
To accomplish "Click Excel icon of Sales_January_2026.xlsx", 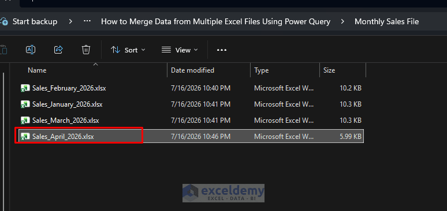I will 25,104.
